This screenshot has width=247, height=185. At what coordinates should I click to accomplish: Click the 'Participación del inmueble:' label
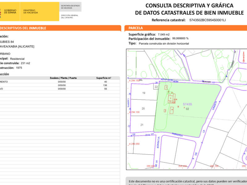point(149,39)
